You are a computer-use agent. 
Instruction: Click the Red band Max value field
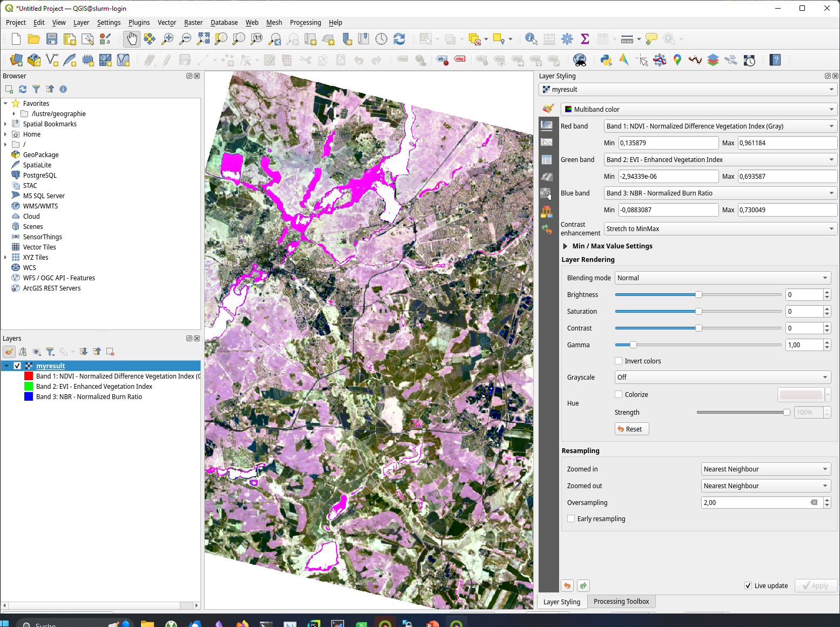tap(788, 143)
